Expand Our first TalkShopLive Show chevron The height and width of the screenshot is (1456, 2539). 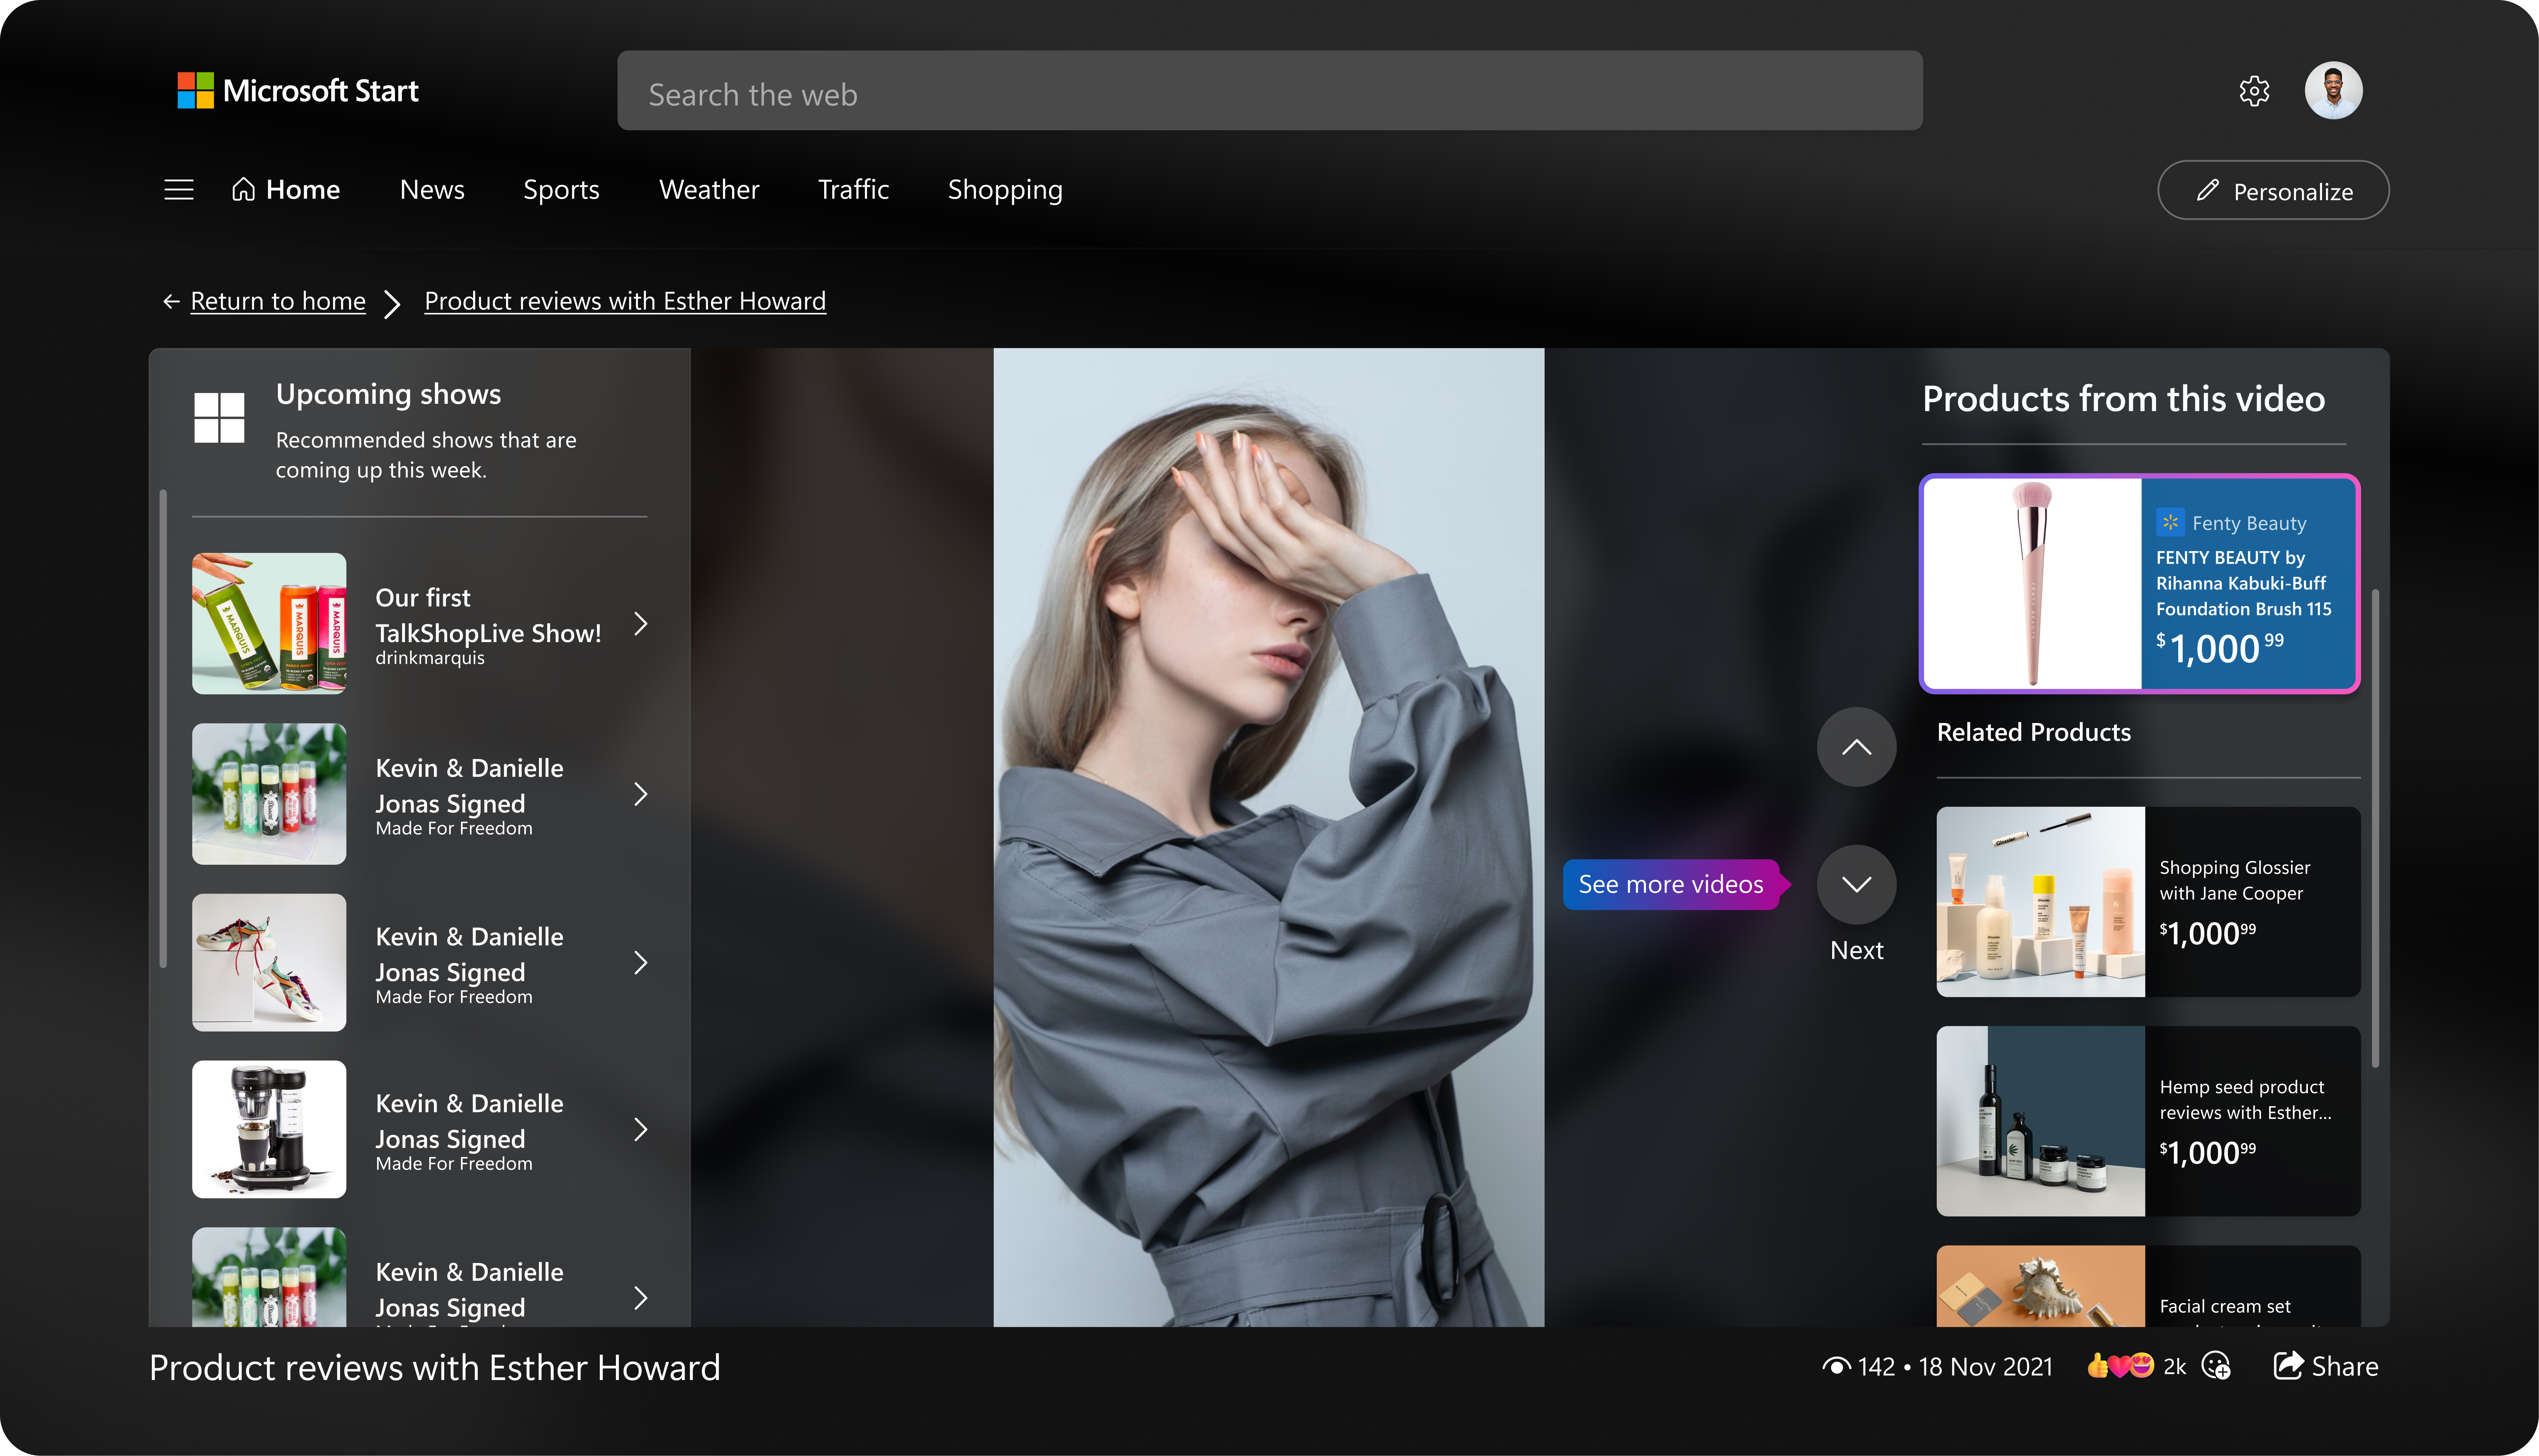pyautogui.click(x=641, y=624)
